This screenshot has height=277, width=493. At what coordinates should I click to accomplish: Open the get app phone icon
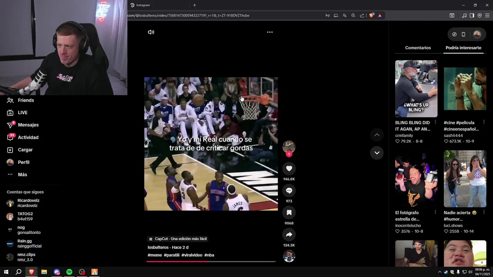[463, 34]
